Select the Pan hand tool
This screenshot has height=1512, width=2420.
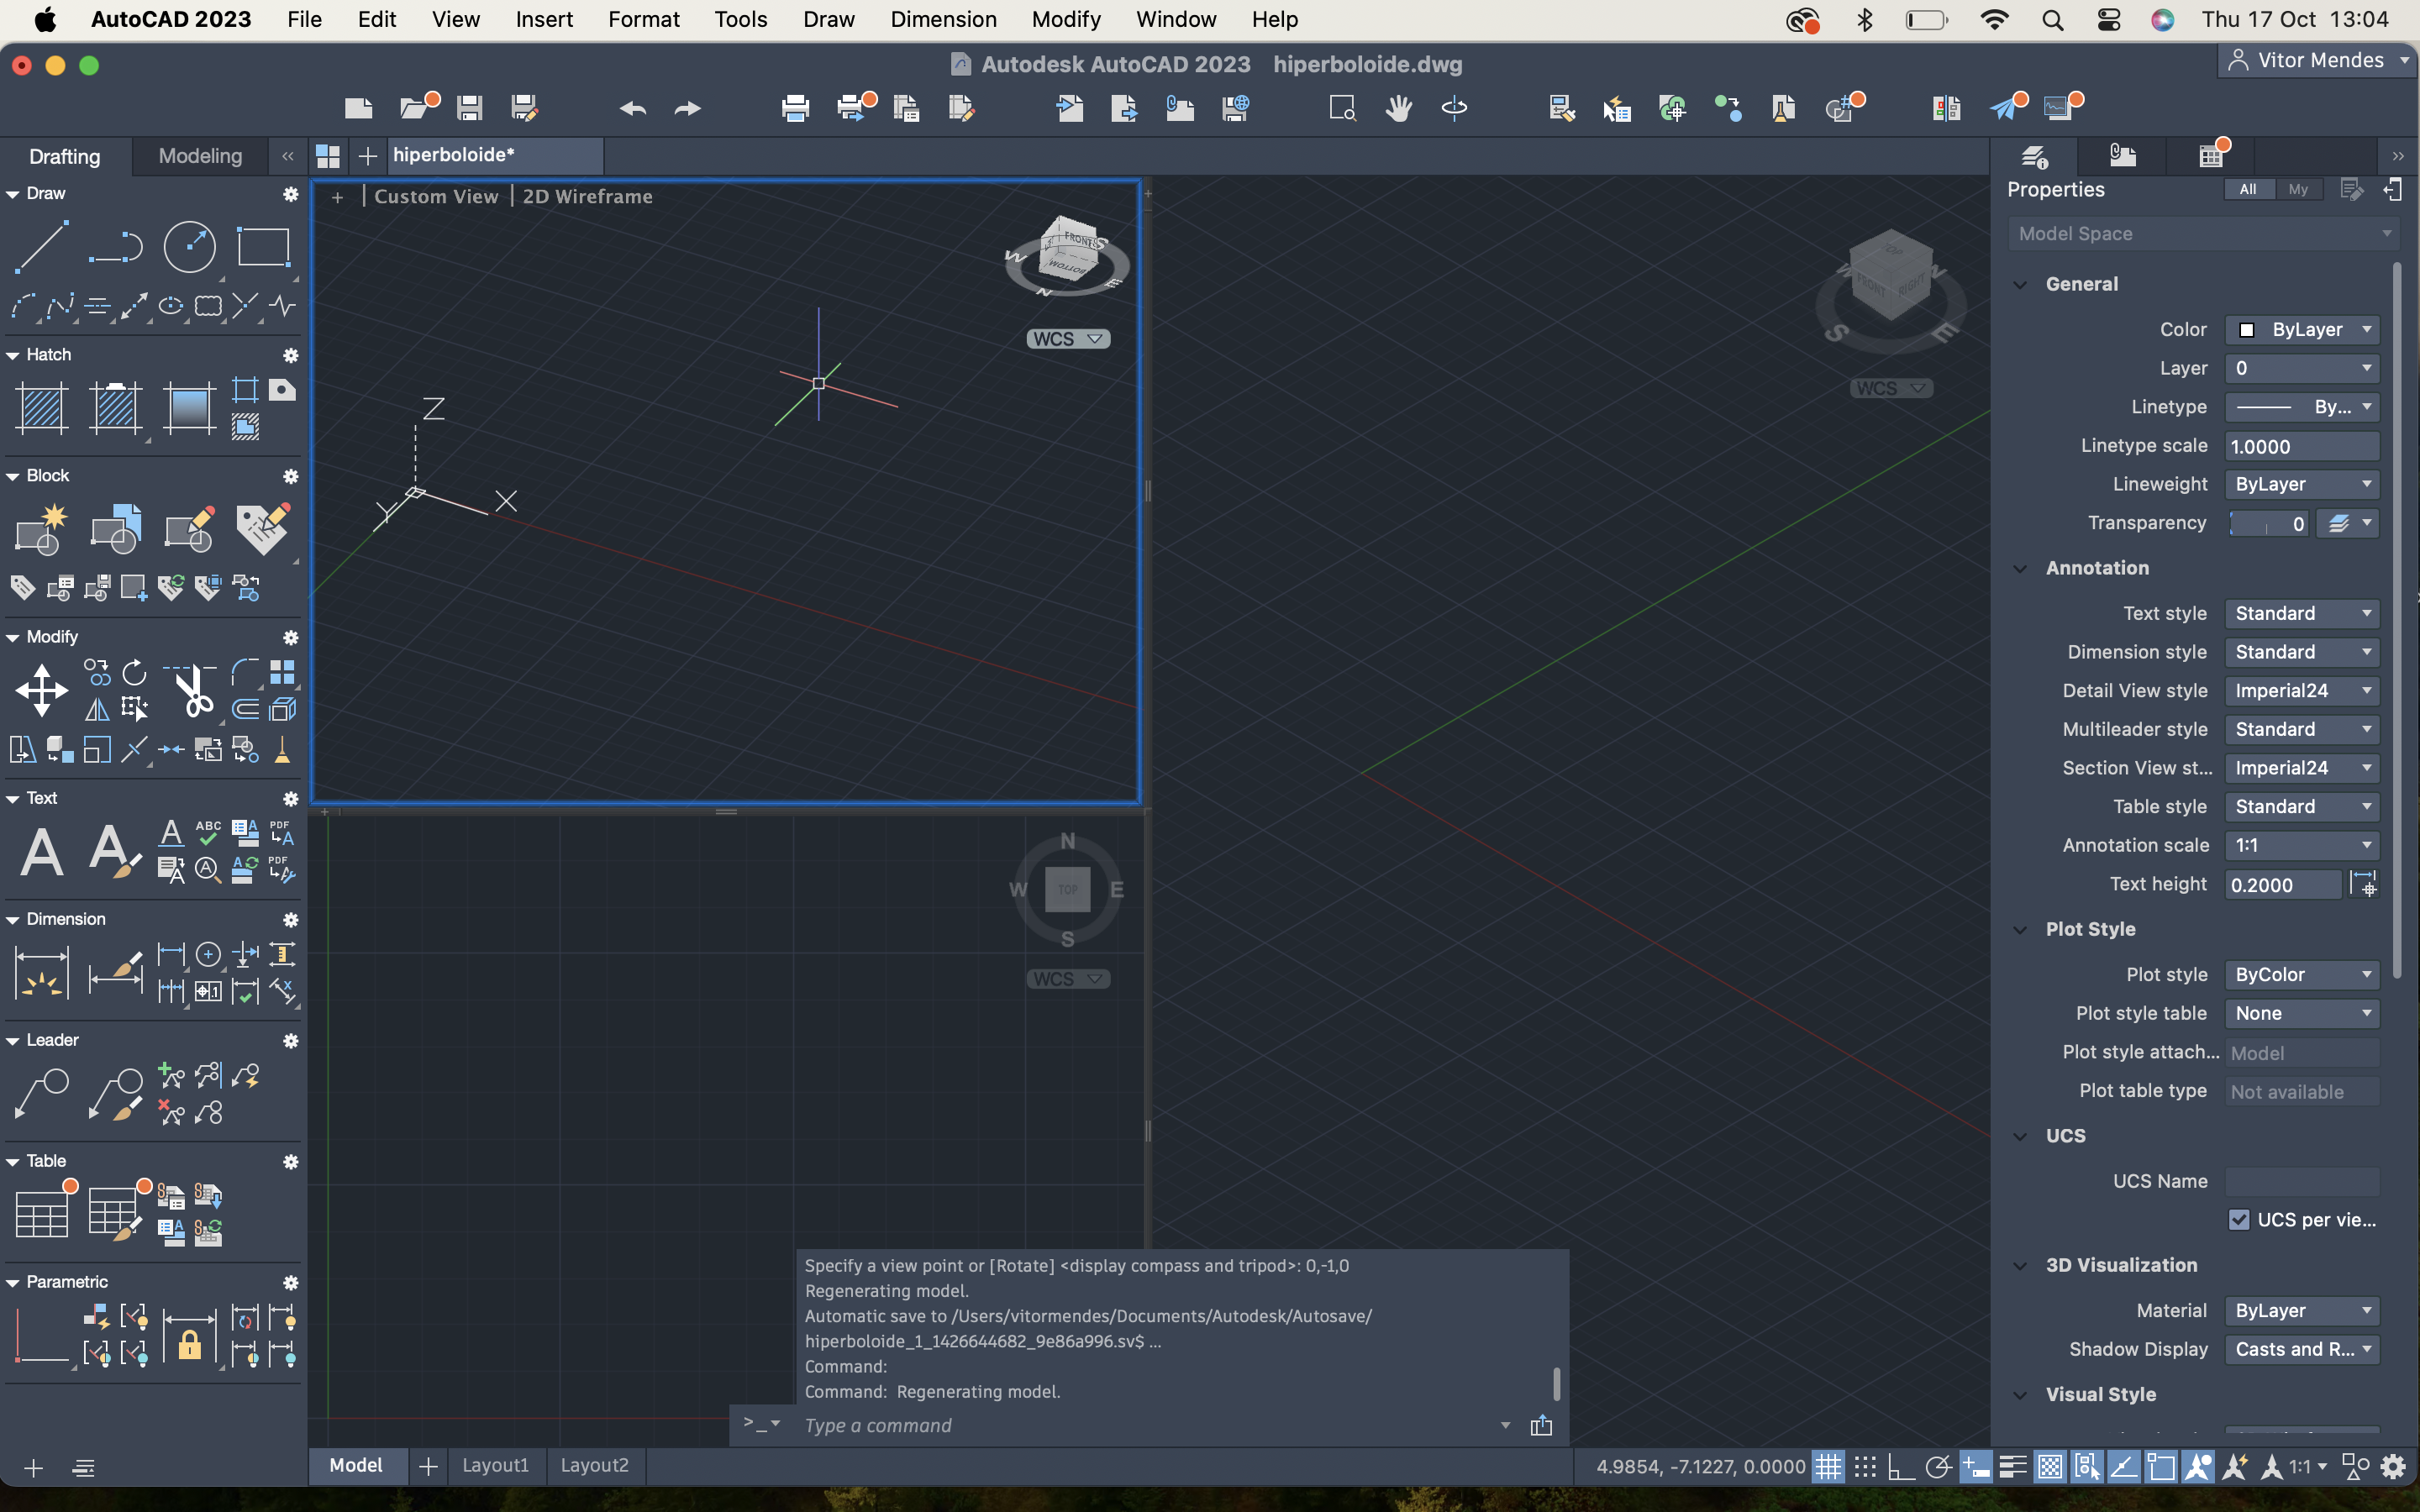[x=1398, y=107]
